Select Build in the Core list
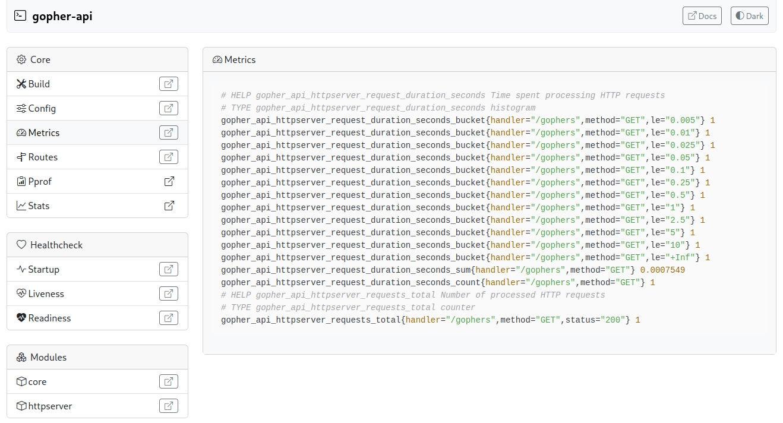This screenshot has height=423, width=783. (x=97, y=84)
